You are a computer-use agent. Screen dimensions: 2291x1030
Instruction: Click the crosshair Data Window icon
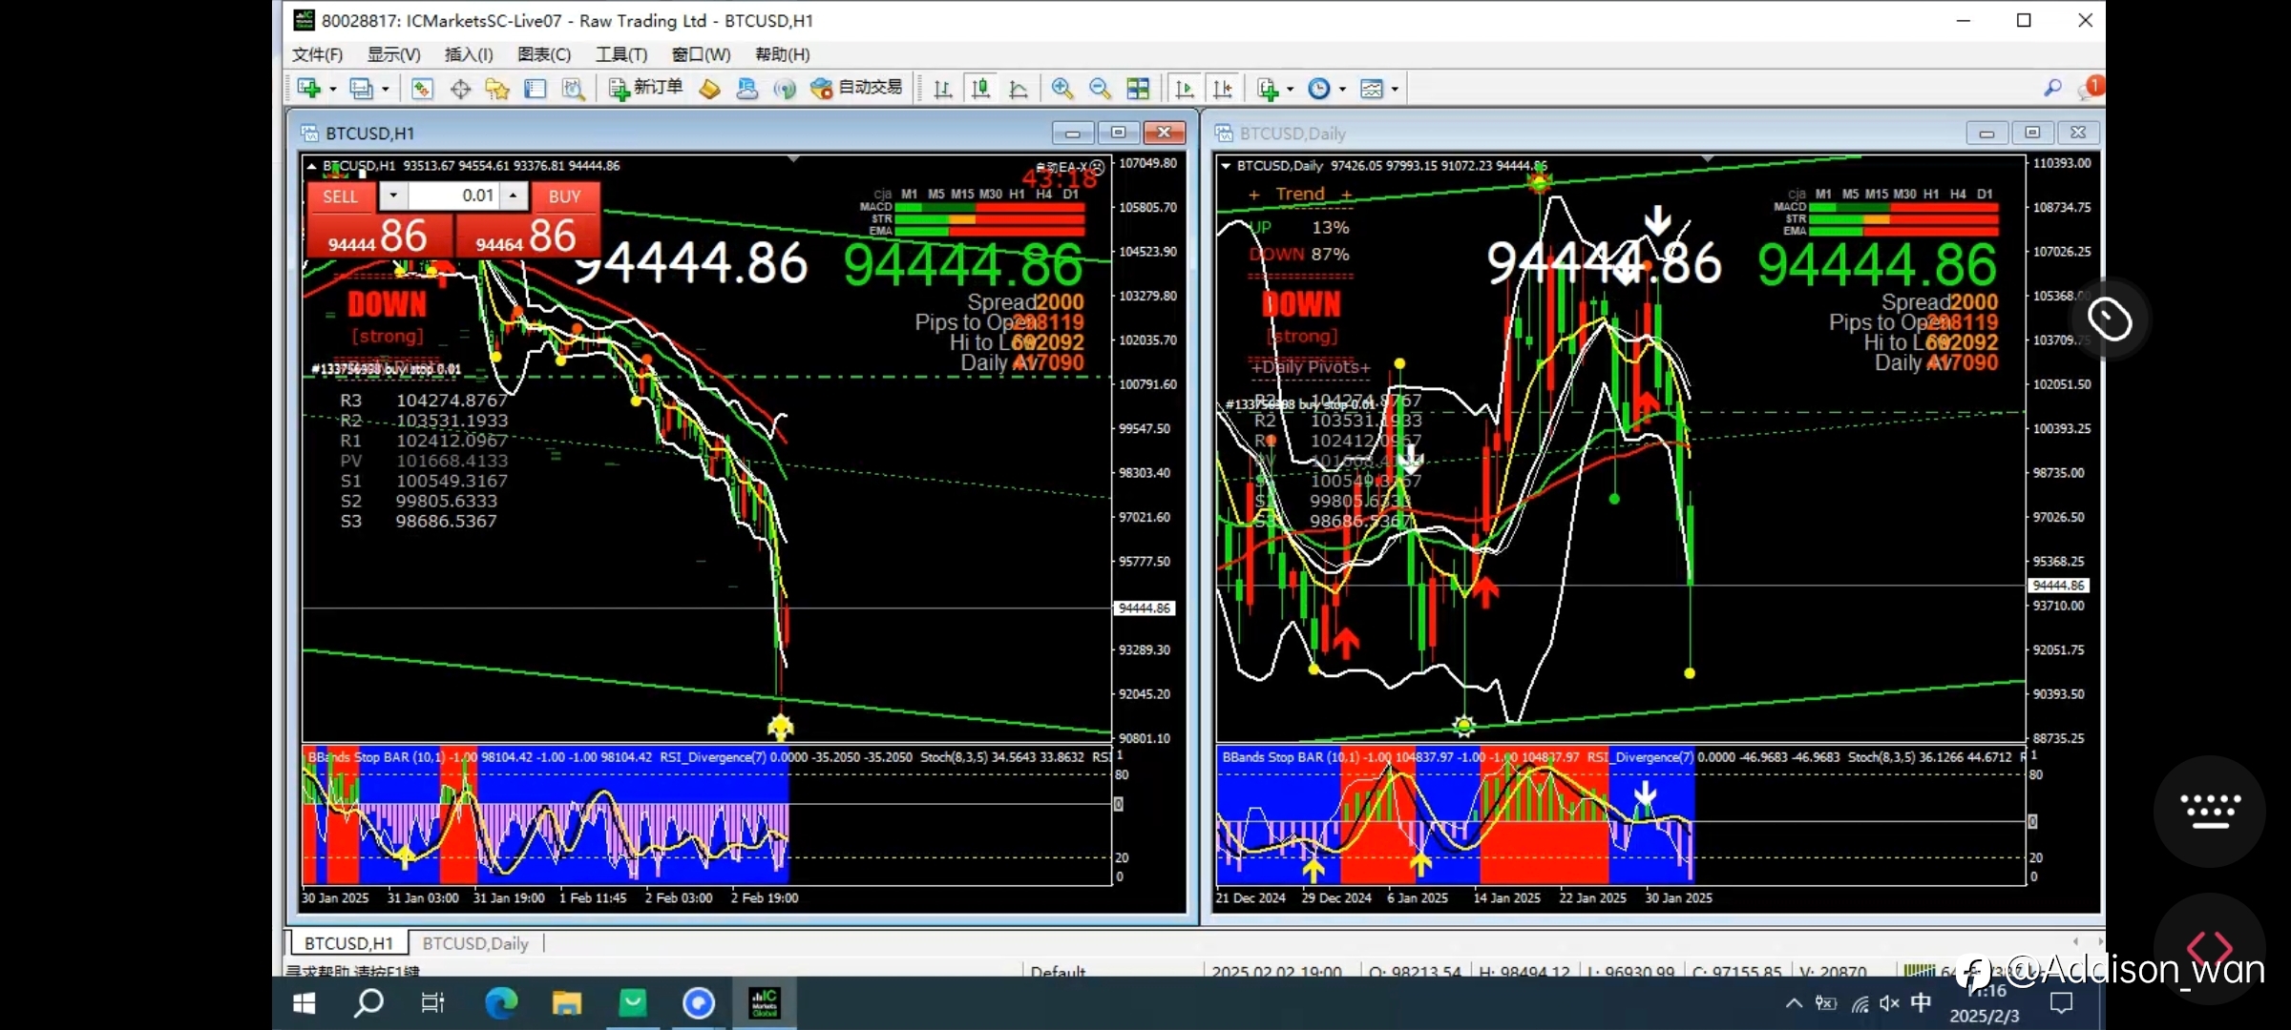point(460,89)
